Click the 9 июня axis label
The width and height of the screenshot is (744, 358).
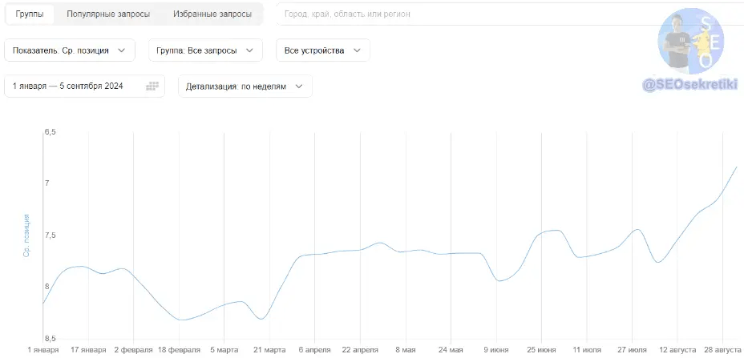tap(496, 350)
